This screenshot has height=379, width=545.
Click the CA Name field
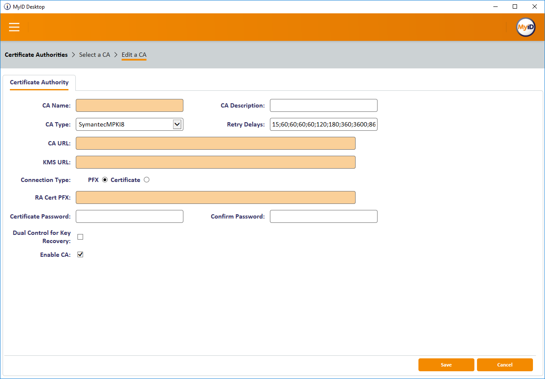coord(130,105)
